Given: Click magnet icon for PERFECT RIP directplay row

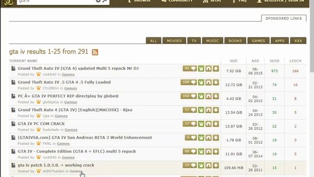Looking at the screenshot, I should click(209, 96).
